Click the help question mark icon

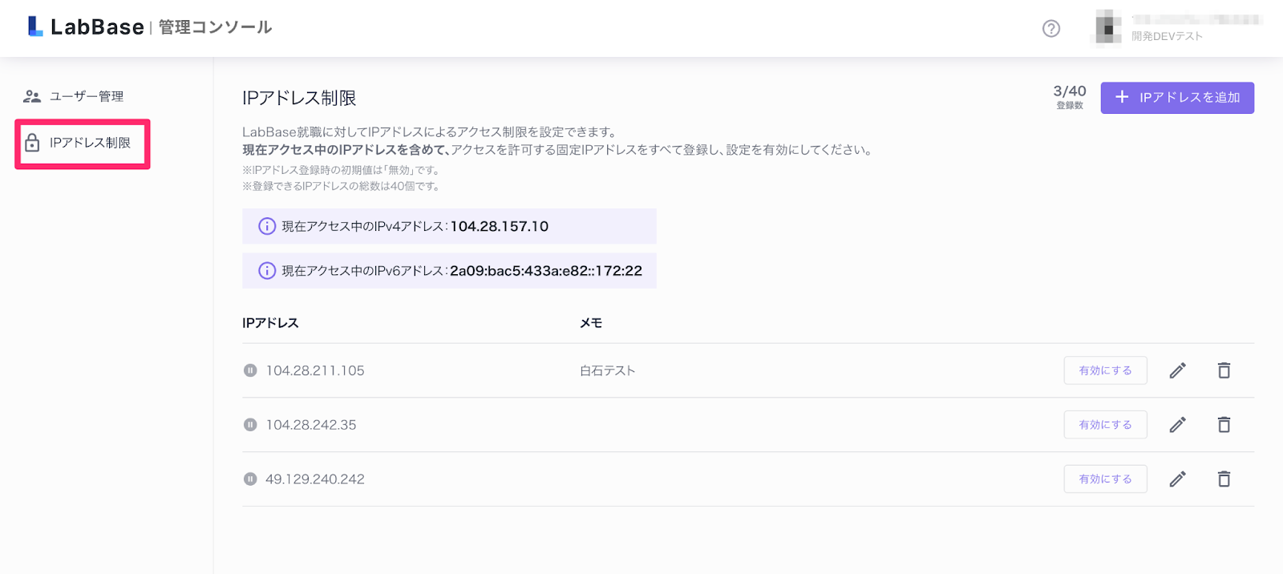1050,29
